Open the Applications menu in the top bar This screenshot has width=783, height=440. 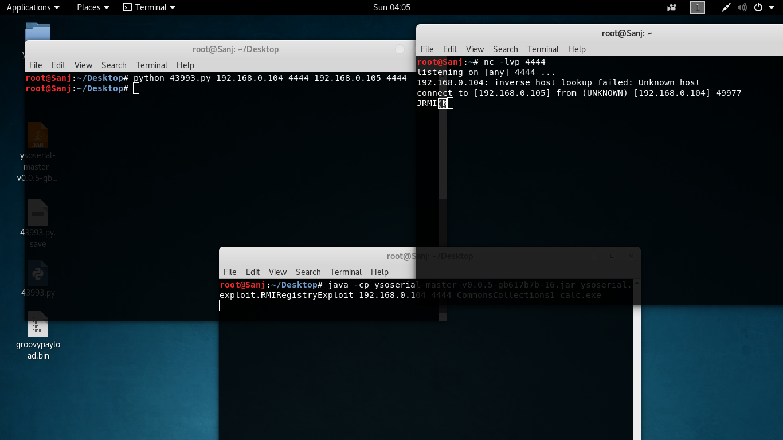point(33,7)
